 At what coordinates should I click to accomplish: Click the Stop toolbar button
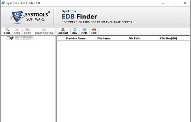(x=17, y=31)
